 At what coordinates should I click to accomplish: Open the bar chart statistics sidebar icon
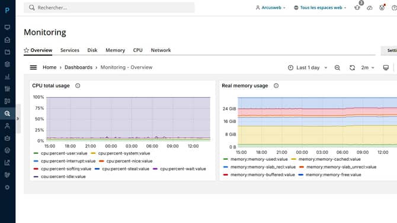(7, 77)
